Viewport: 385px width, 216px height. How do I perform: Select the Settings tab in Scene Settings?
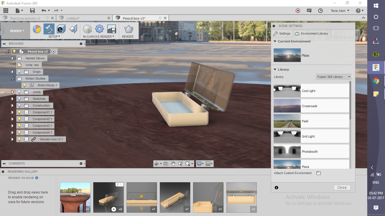tap(282, 33)
